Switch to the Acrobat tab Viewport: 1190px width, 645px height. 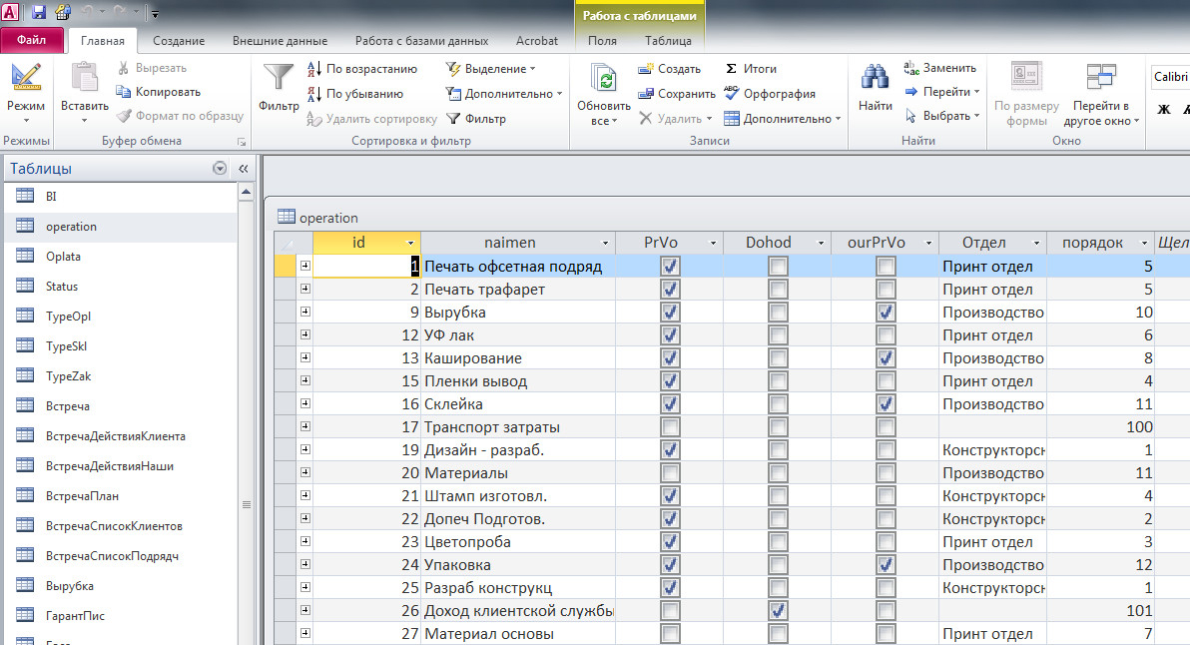coord(536,41)
